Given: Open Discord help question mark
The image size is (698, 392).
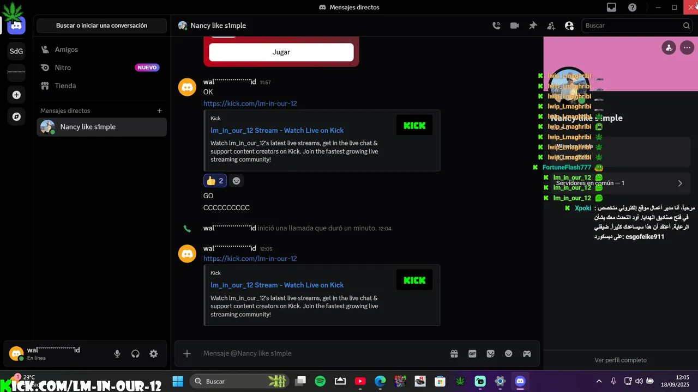Looking at the screenshot, I should [632, 7].
